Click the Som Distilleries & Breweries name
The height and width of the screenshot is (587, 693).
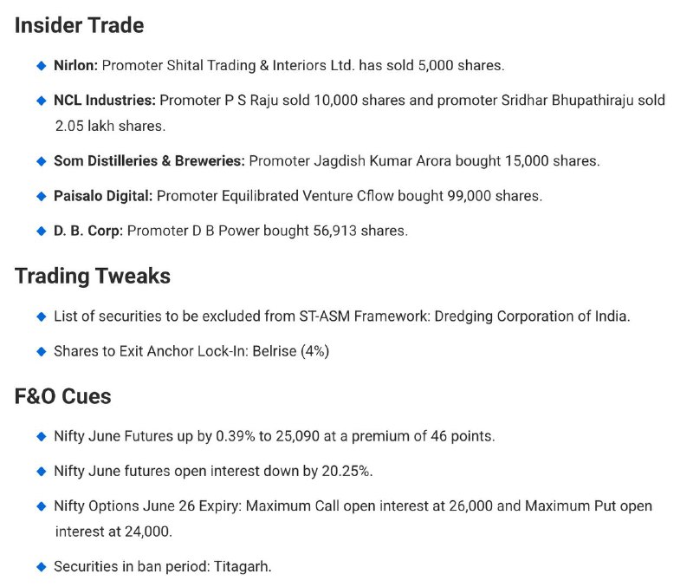click(149, 161)
